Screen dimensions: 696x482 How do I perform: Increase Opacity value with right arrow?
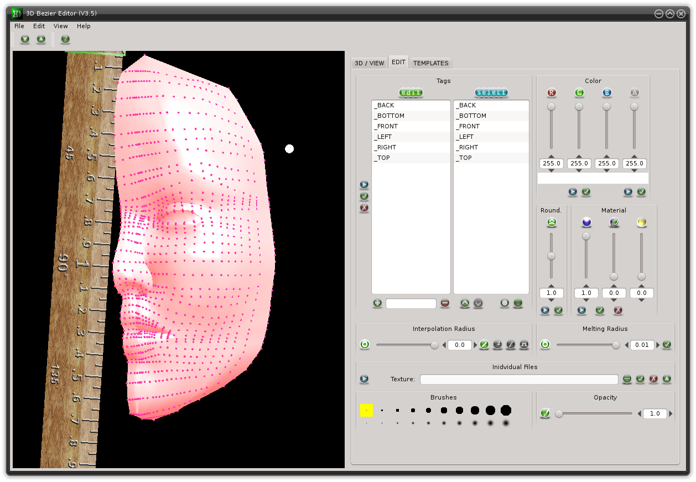[x=671, y=413]
